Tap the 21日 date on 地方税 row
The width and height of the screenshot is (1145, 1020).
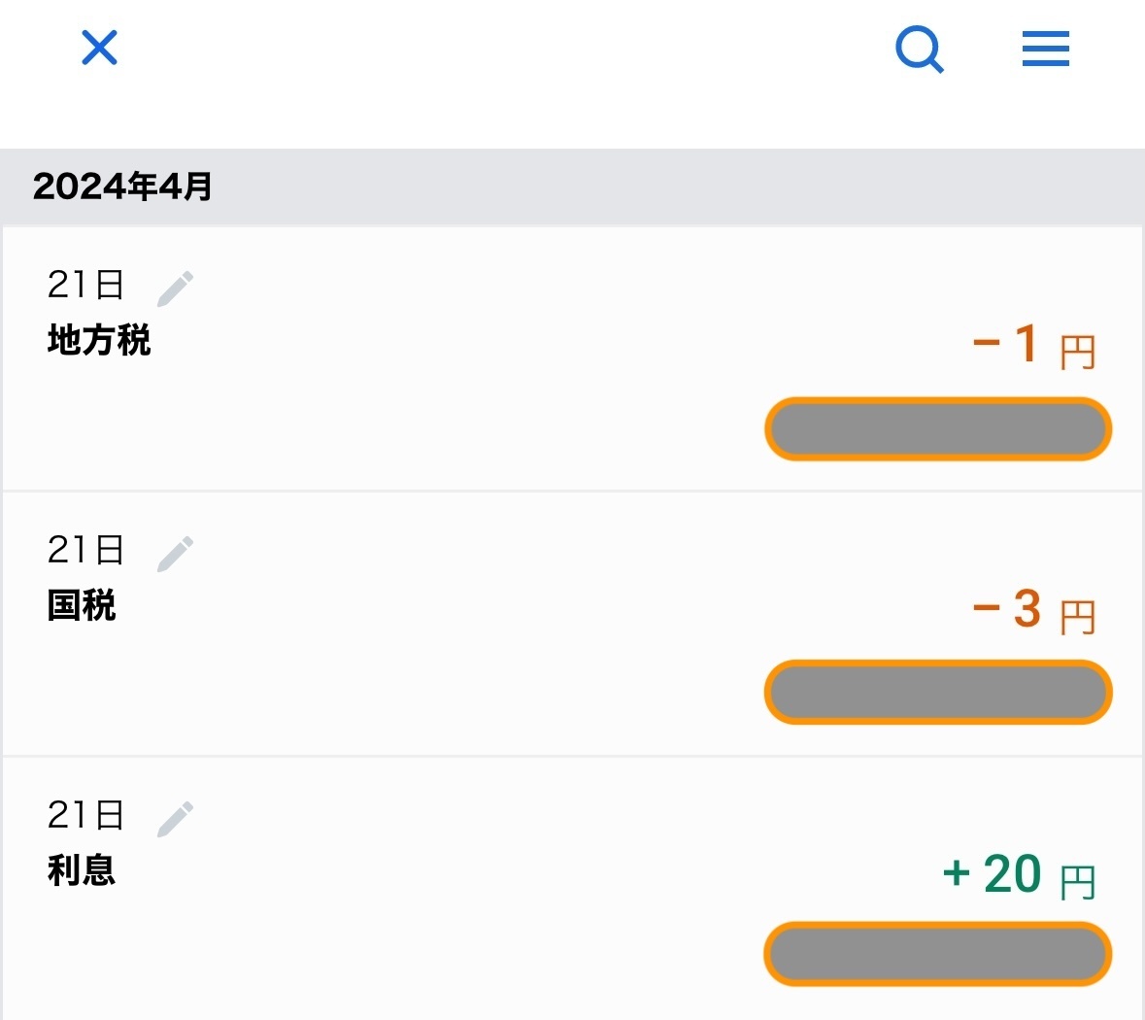tap(85, 285)
